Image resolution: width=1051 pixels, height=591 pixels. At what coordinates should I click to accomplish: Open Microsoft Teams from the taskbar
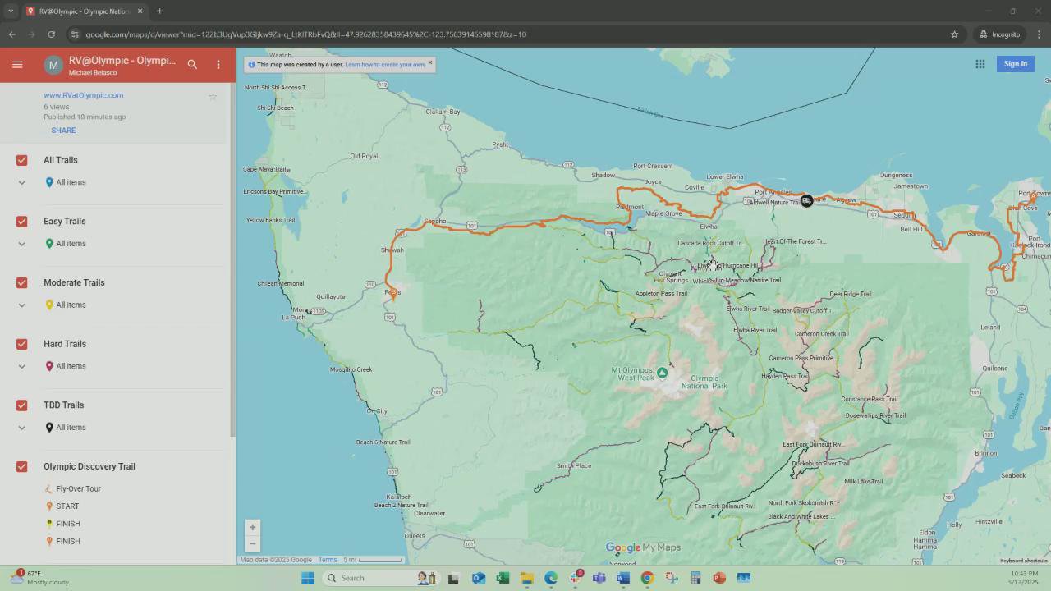click(599, 578)
